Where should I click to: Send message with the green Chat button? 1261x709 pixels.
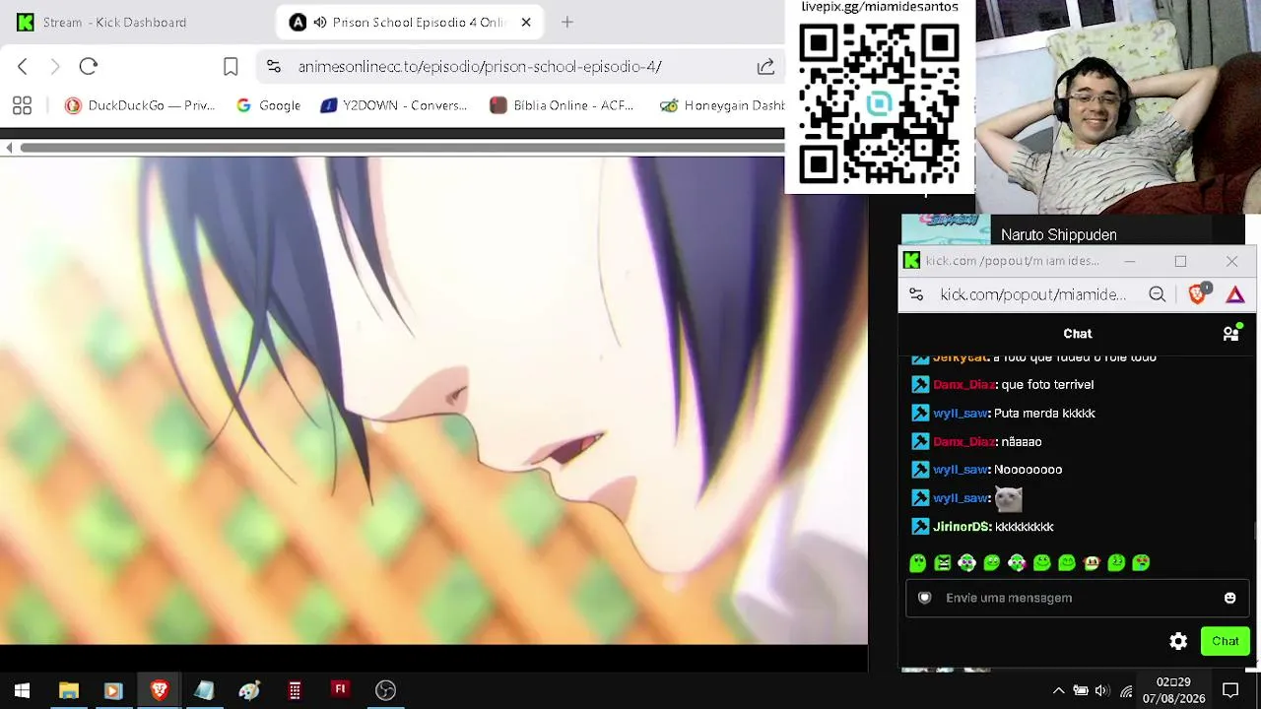point(1226,641)
